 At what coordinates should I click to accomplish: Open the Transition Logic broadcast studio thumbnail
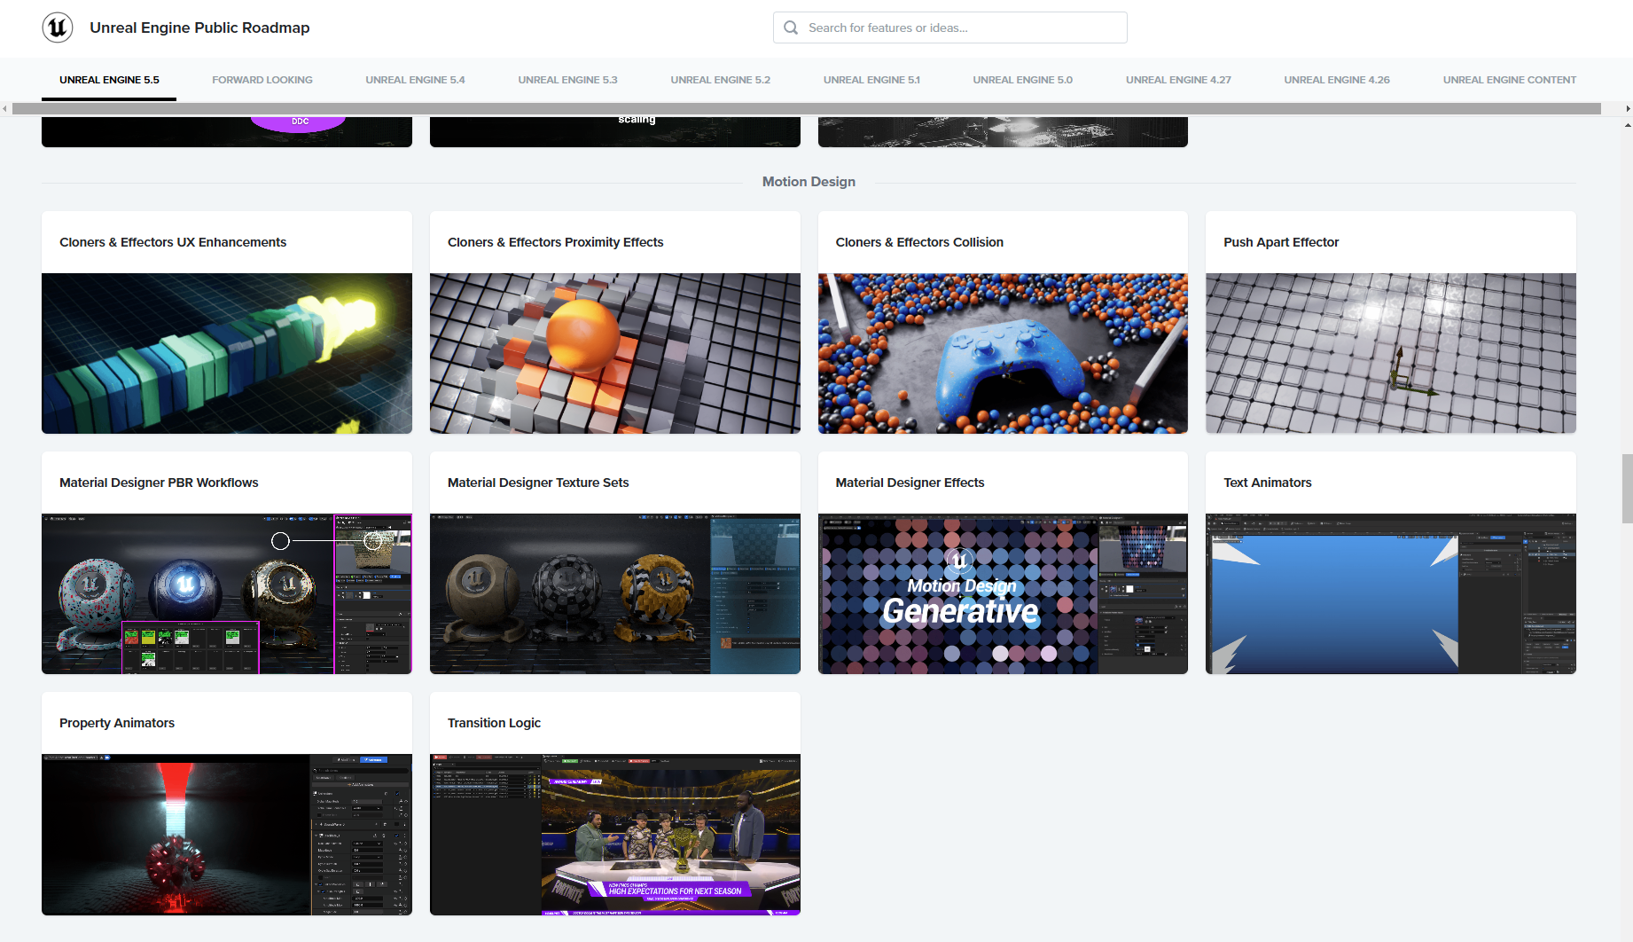tap(615, 835)
